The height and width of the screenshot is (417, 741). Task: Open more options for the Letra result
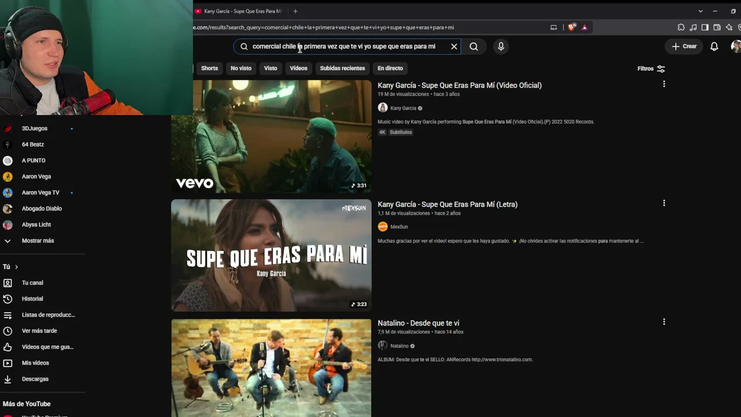pos(664,203)
